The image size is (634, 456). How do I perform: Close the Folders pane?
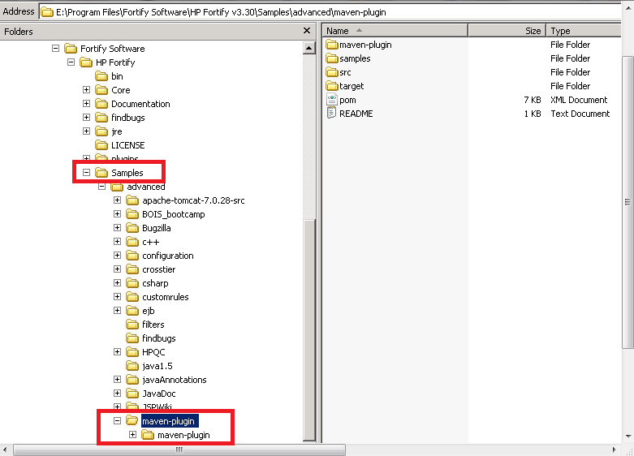307,31
